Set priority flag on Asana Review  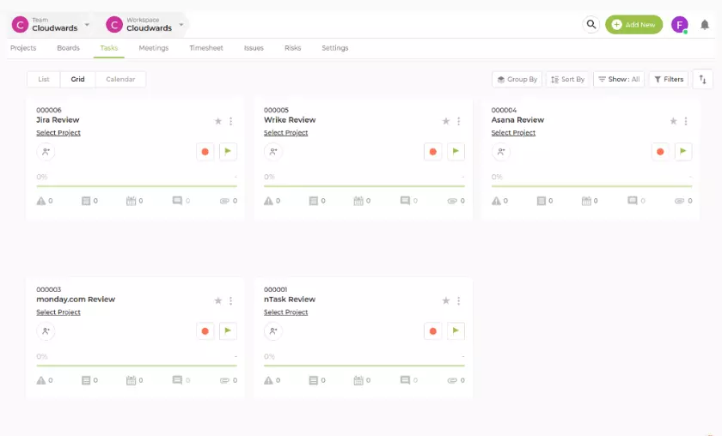[682, 151]
